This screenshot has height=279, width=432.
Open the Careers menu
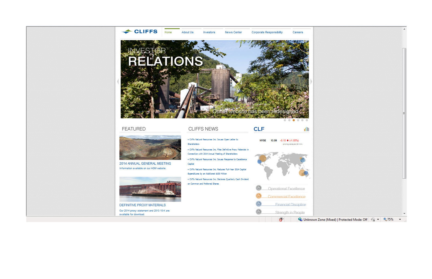(298, 32)
